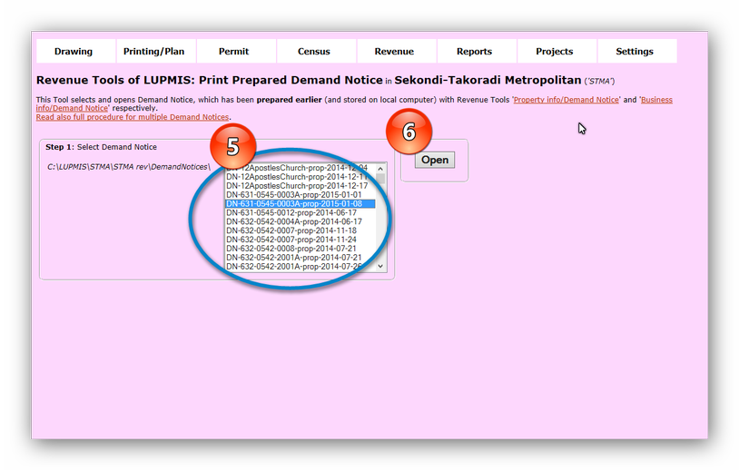739x470 pixels.
Task: Open the Reports tab
Action: pos(477,52)
